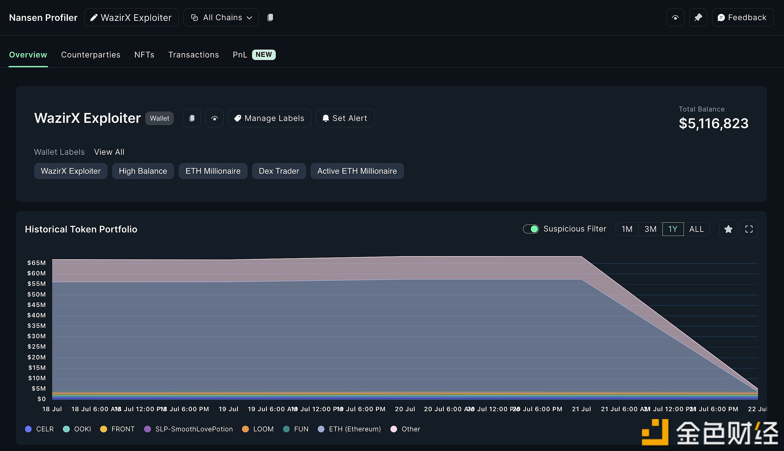Select the High Balance label chip
Image resolution: width=784 pixels, height=451 pixels.
(143, 171)
